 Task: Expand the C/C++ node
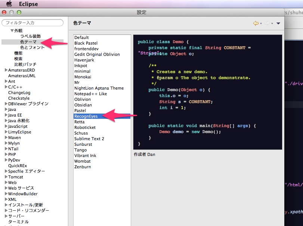(x=6, y=87)
